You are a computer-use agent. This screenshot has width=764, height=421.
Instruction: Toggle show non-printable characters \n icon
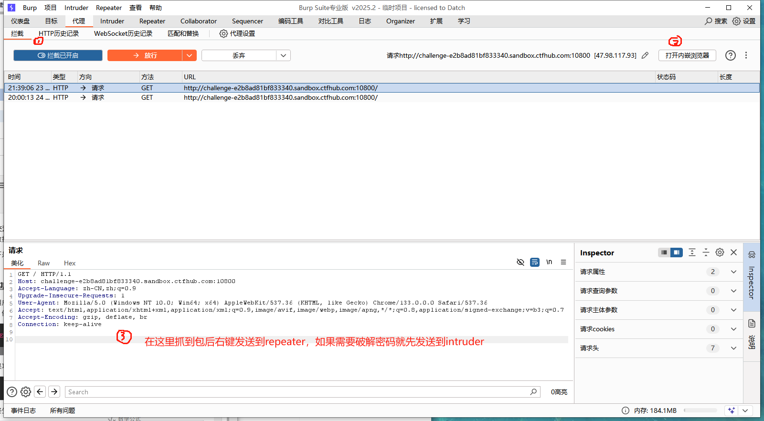tap(549, 262)
